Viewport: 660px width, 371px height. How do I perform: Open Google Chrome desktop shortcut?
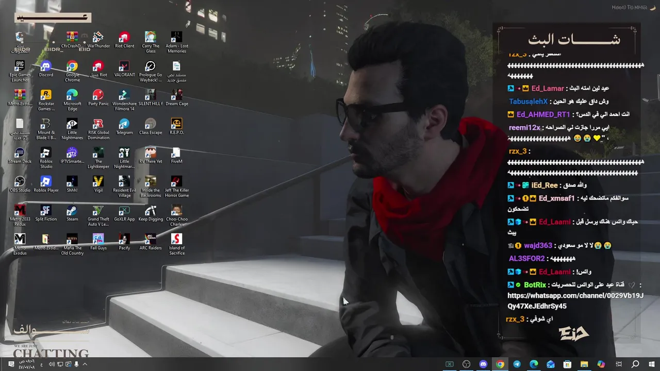pyautogui.click(x=72, y=71)
